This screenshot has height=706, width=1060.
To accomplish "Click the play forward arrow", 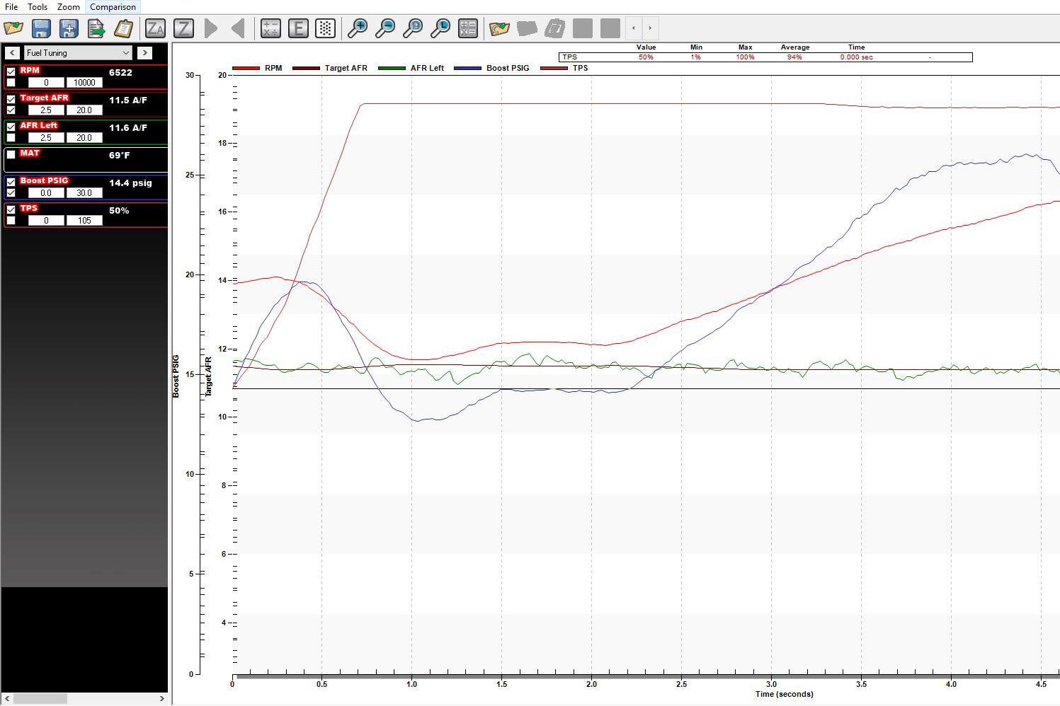I will tap(211, 29).
